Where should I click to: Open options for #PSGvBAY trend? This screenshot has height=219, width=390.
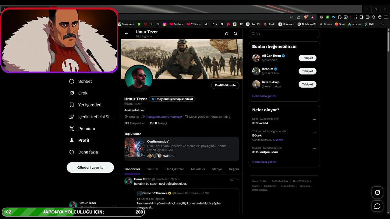[x=314, y=120]
